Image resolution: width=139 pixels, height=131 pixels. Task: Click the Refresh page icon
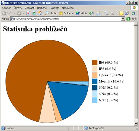pyautogui.click(x=34, y=13)
